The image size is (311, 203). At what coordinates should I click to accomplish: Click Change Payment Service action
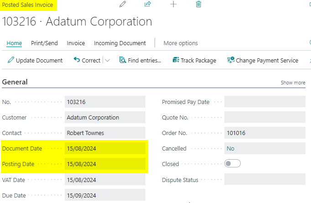coord(263,60)
